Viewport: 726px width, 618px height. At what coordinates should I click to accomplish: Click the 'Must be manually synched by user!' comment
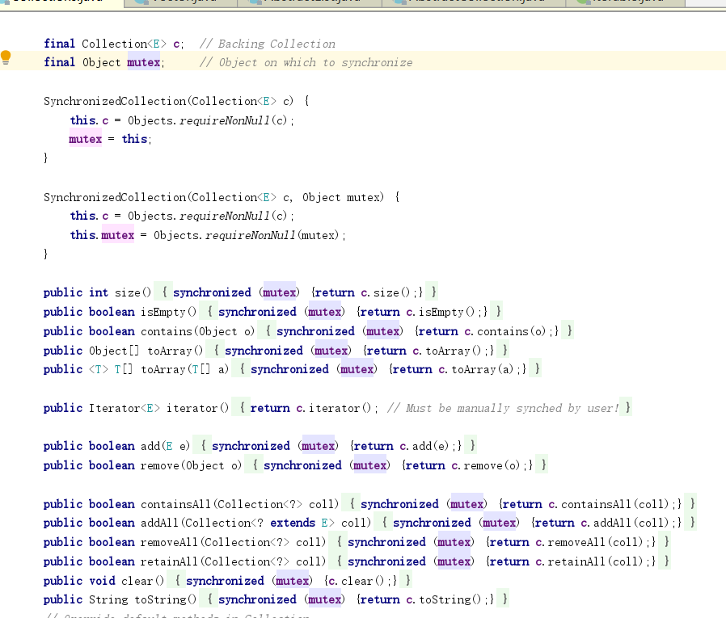pos(503,409)
